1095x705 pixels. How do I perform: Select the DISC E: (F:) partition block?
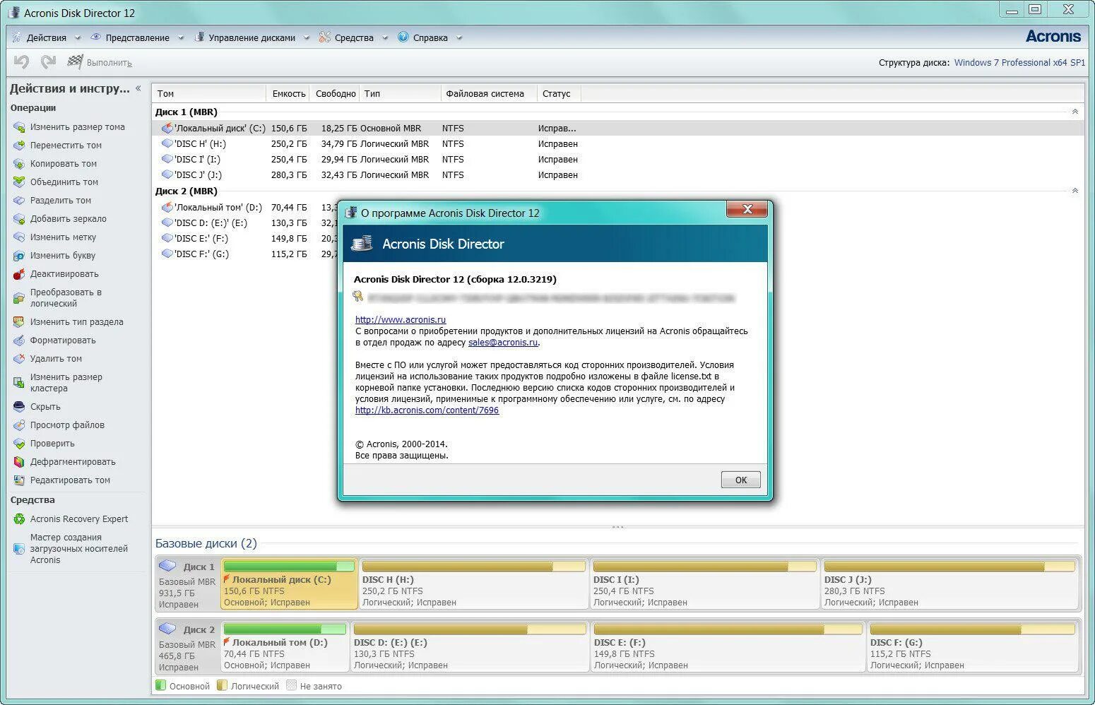[728, 646]
